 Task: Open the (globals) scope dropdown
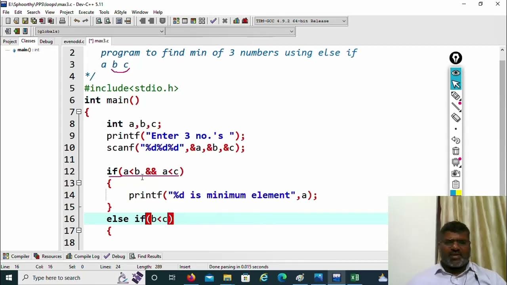click(100, 31)
